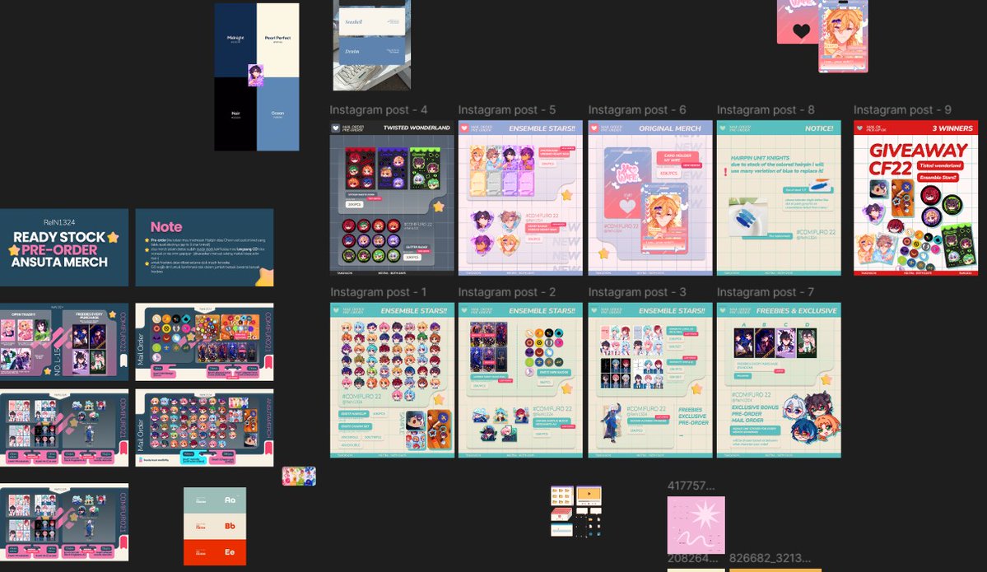This screenshot has width=987, height=572.
Task: Open the Twisted Wonderland post design
Action: point(392,198)
